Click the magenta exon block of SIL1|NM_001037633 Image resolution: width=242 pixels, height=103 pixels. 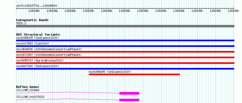(129, 100)
